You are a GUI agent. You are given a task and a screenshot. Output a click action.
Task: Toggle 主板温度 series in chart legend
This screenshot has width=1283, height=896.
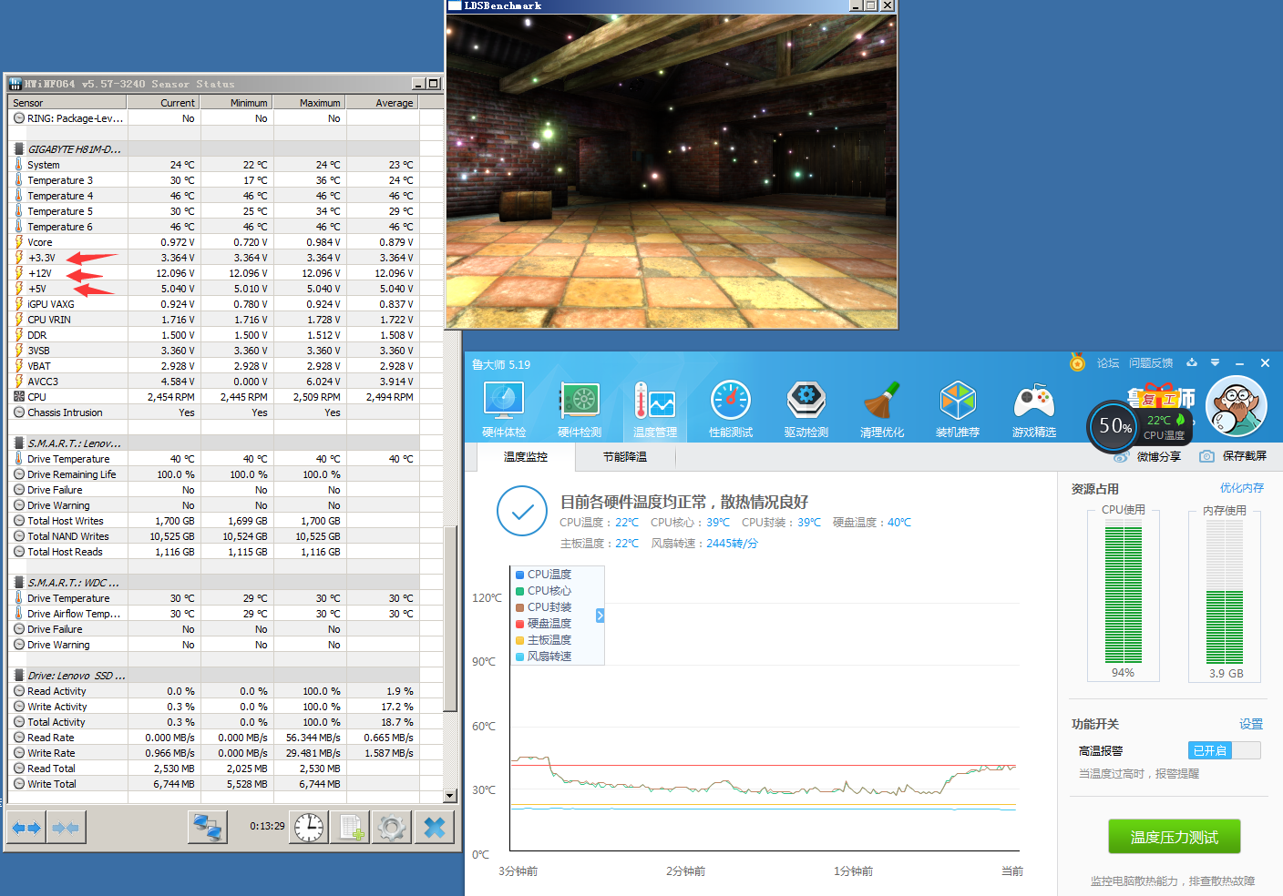pos(543,640)
